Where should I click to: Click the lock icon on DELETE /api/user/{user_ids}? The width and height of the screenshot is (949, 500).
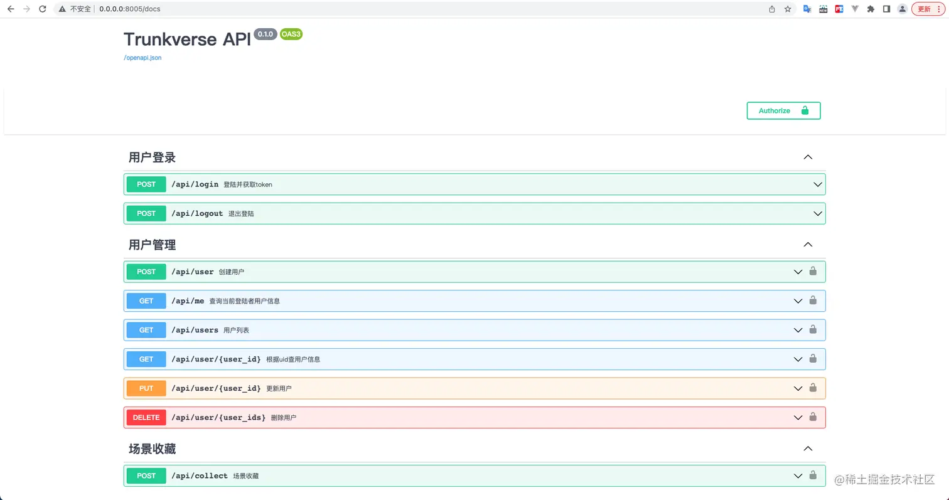(813, 417)
